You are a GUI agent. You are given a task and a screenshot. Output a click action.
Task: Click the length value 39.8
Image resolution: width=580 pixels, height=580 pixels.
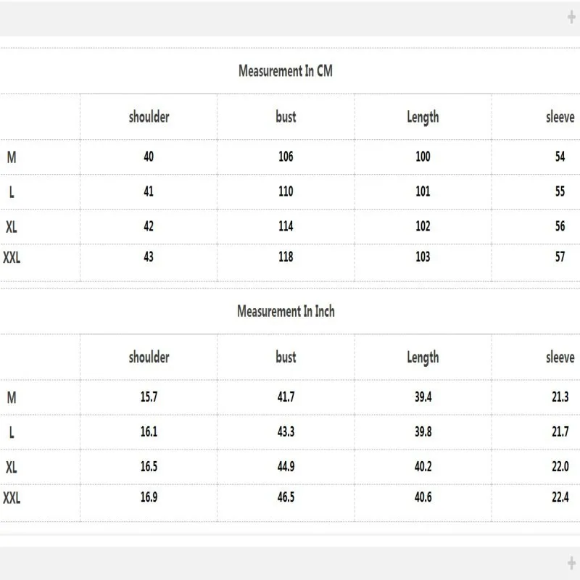pos(423,431)
